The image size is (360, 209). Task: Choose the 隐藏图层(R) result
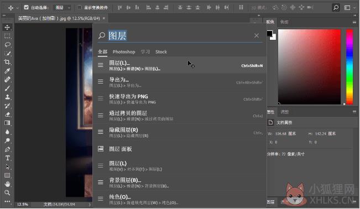tap(180, 132)
